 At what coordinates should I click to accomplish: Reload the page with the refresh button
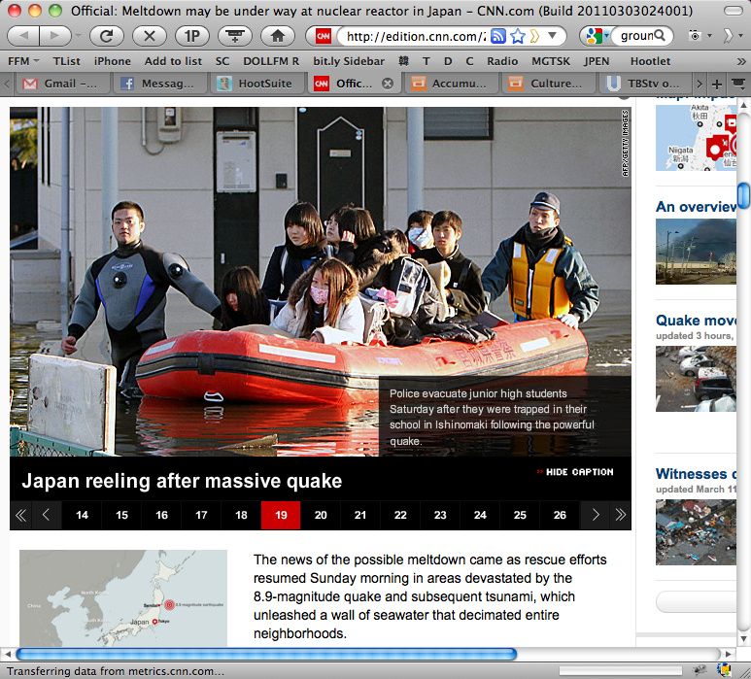[x=107, y=36]
